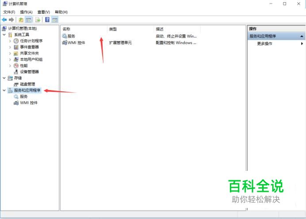
Task: Select the WMI 控件 row name in list
Action: (76, 43)
